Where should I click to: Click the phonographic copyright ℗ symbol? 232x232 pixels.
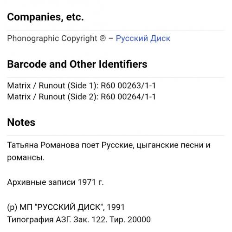[x=103, y=39]
